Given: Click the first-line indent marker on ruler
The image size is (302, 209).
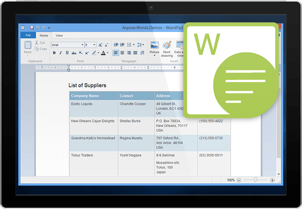Looking at the screenshot, I should click(68, 66).
